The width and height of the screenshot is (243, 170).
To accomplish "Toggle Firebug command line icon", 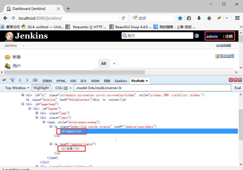I will click(35, 80).
